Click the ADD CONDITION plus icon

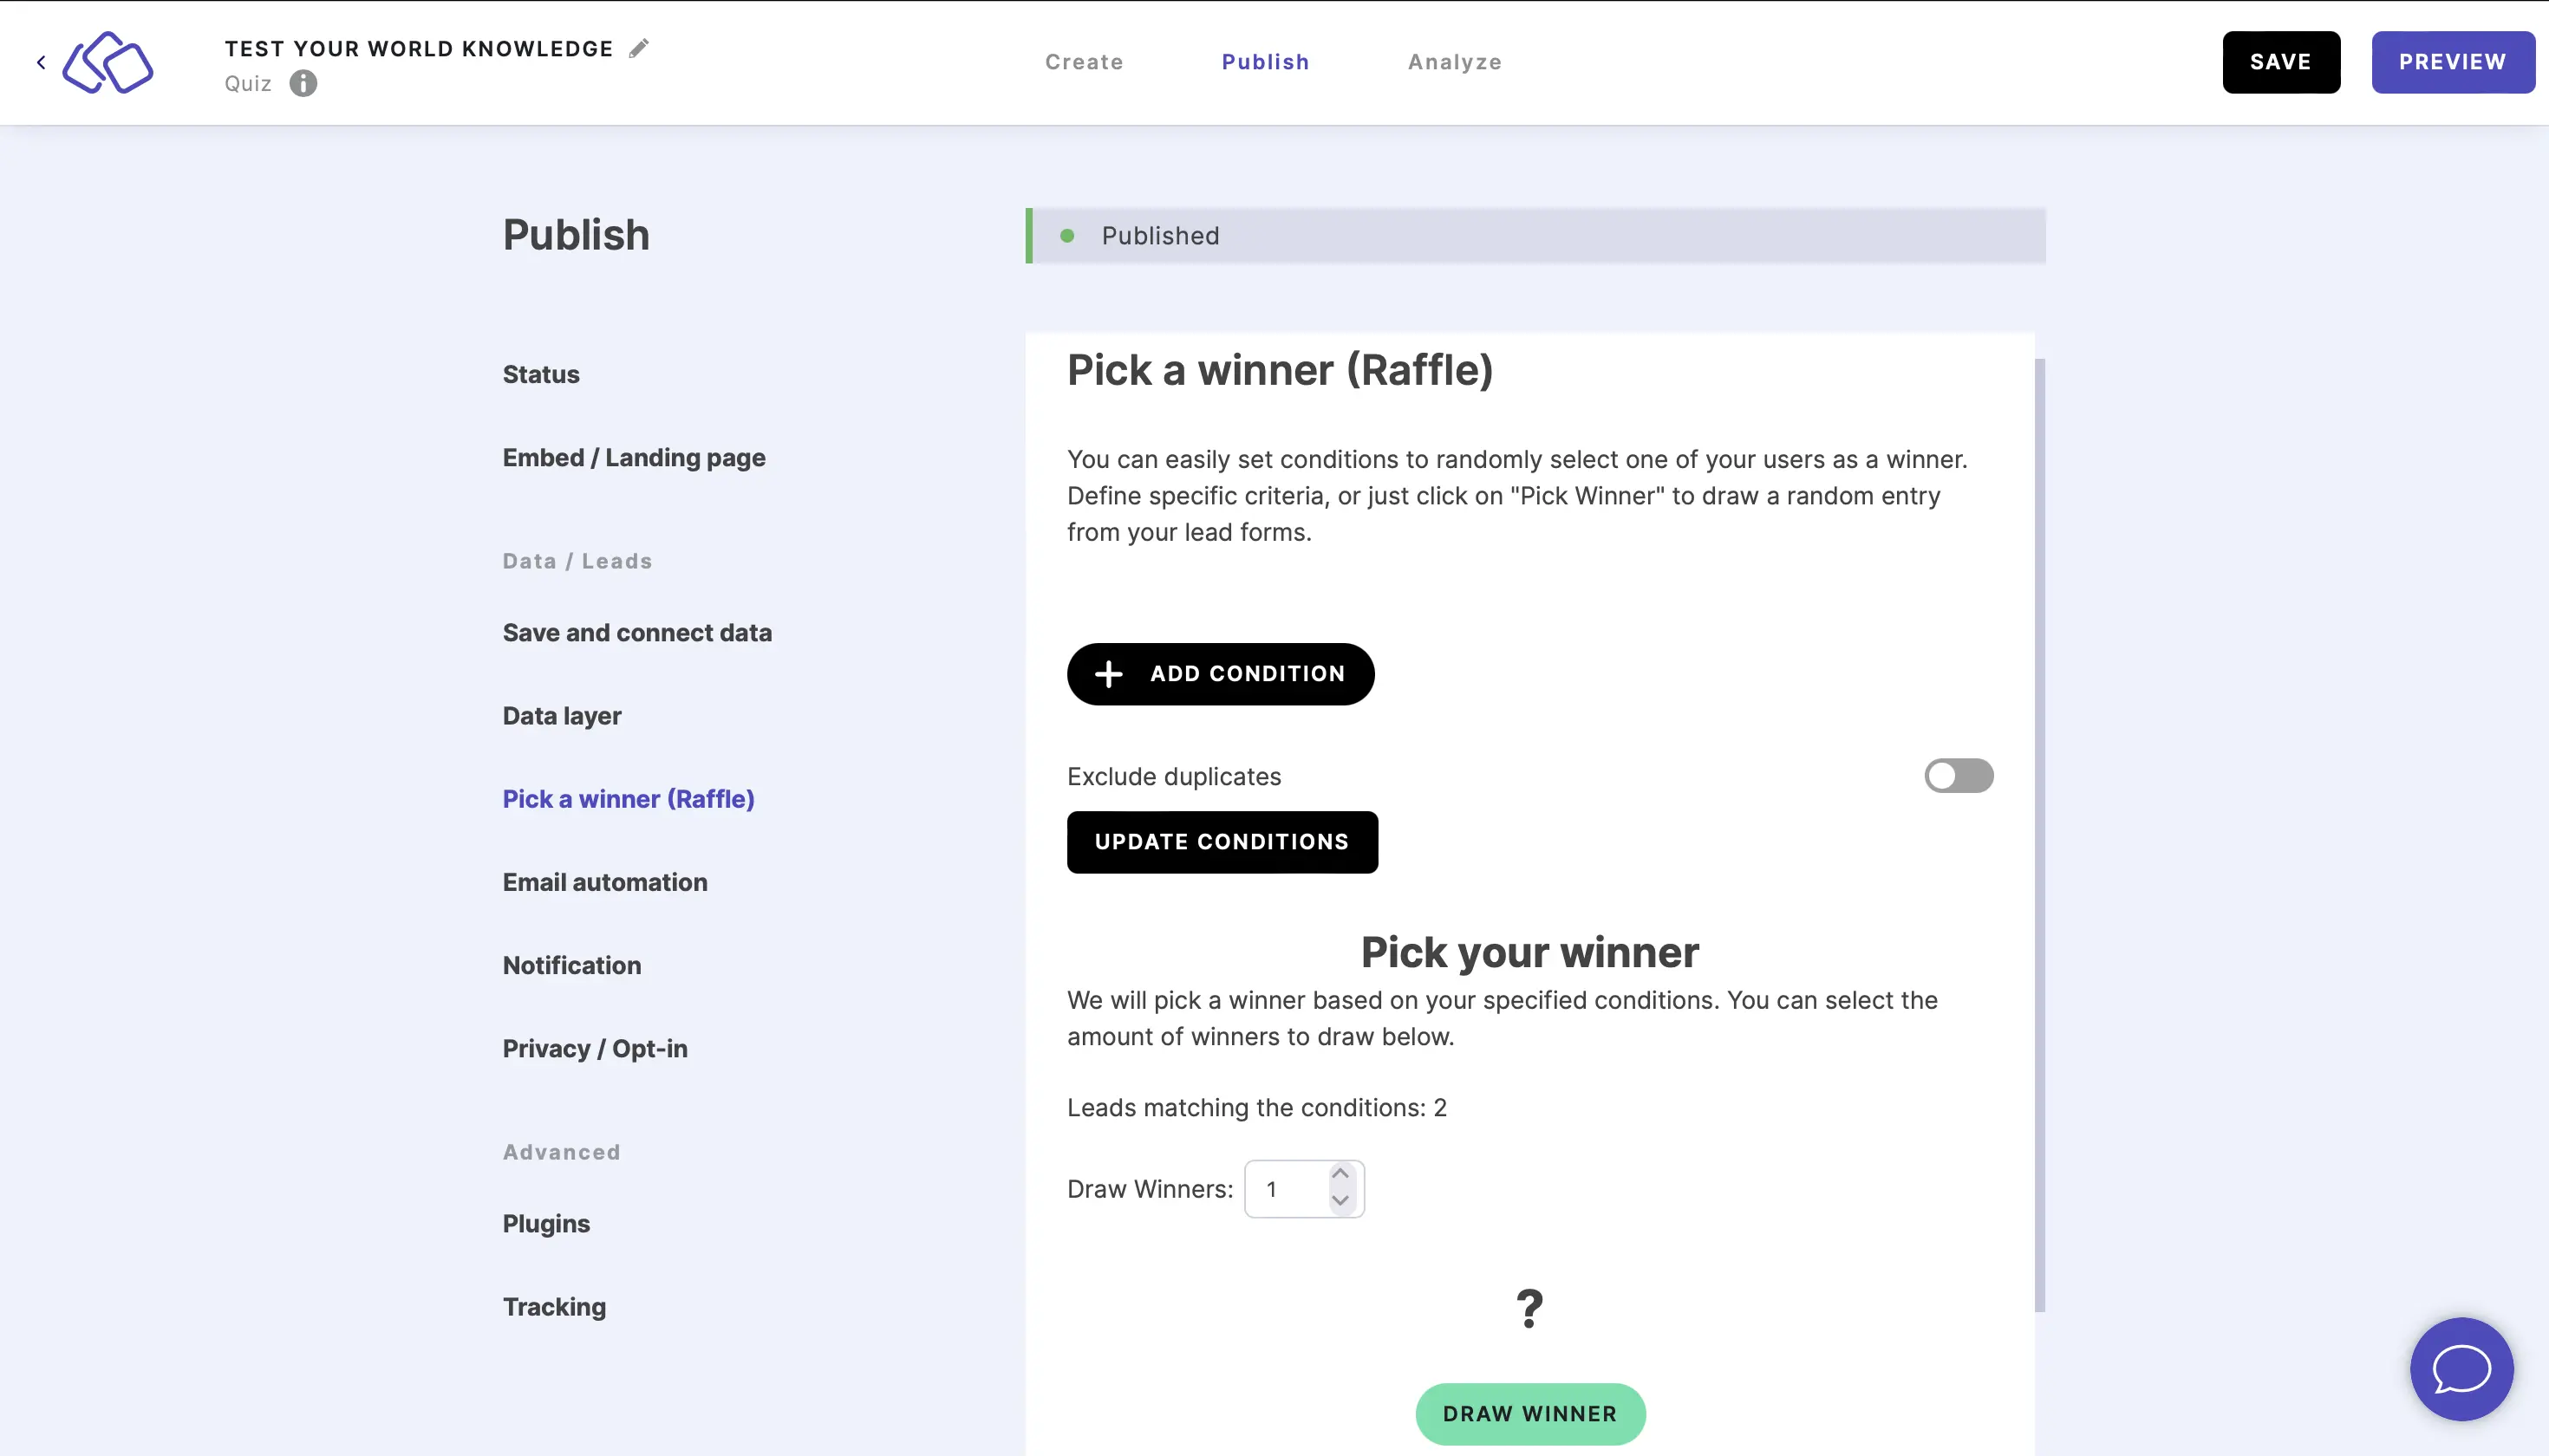(1110, 673)
